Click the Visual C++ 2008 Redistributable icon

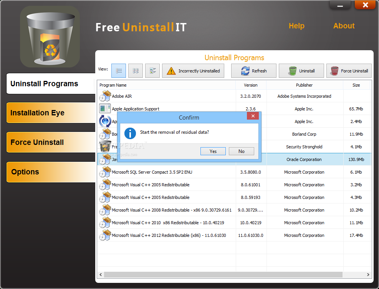pyautogui.click(x=105, y=210)
